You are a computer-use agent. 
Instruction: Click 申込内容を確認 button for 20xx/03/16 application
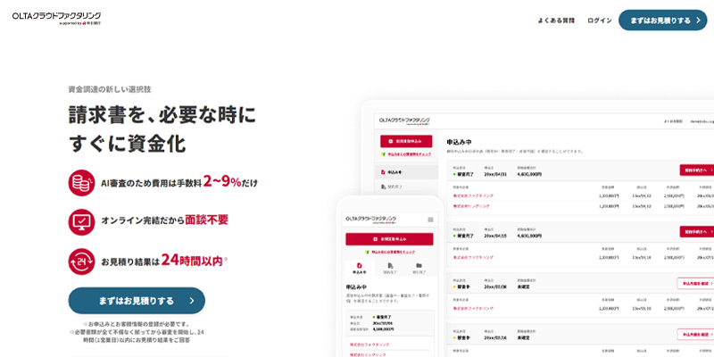coord(696,334)
